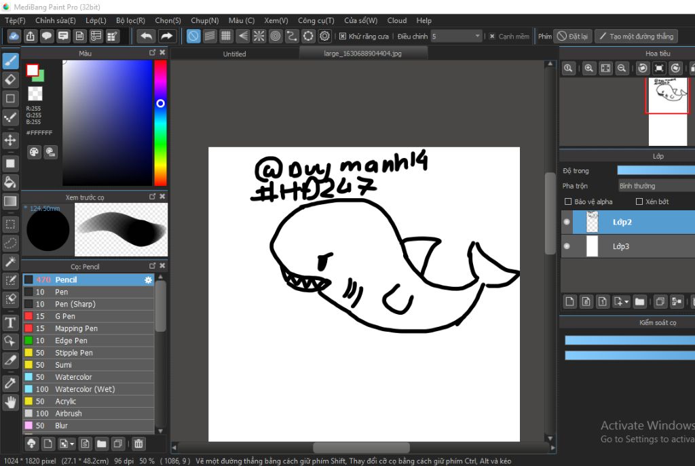This screenshot has width=695, height=466.
Task: Toggle the Khử răng cưa checkbox
Action: (x=343, y=36)
